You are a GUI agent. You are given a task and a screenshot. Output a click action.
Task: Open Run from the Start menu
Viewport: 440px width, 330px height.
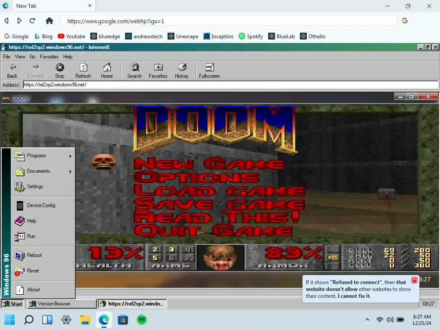[43, 236]
